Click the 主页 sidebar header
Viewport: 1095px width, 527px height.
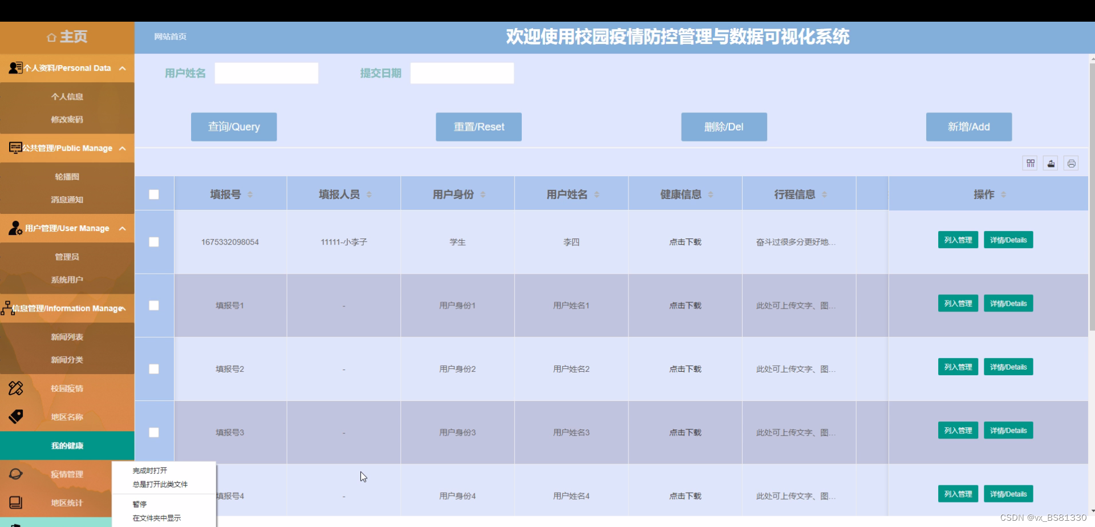pyautogui.click(x=67, y=37)
